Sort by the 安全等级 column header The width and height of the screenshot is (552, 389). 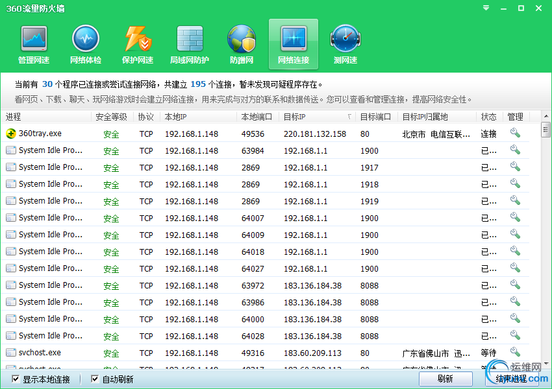112,117
